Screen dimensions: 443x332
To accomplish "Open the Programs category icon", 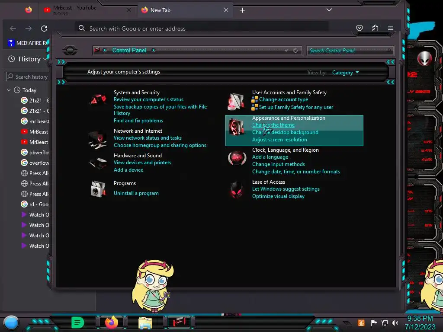I will (98, 188).
